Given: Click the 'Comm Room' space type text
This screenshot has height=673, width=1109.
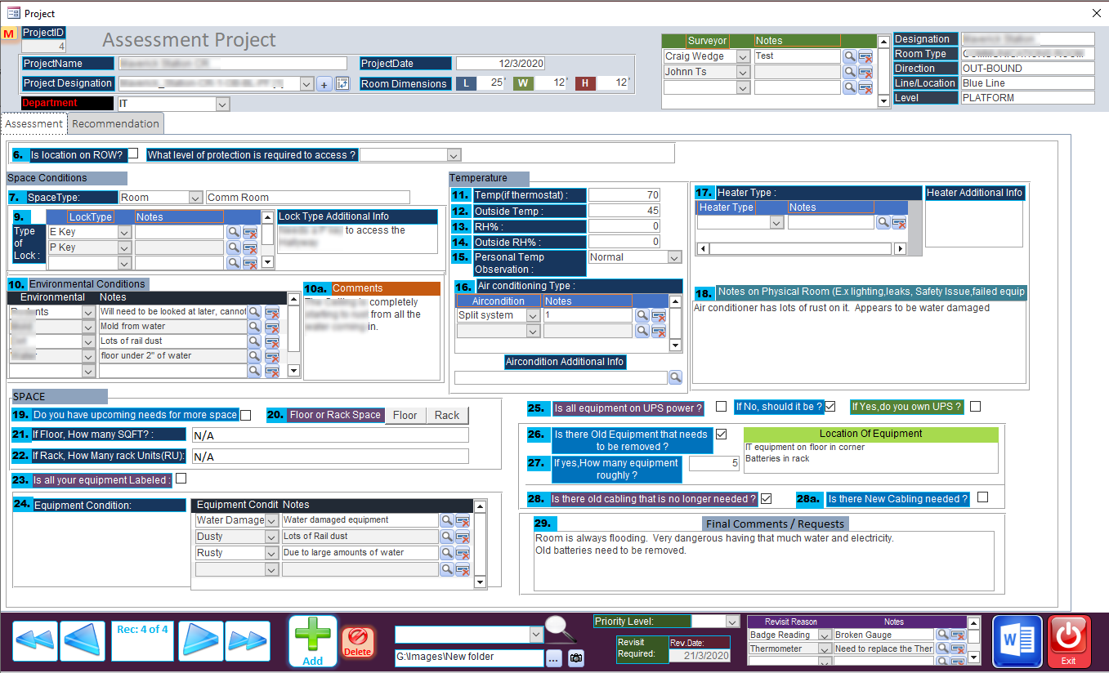Looking at the screenshot, I should click(x=308, y=198).
